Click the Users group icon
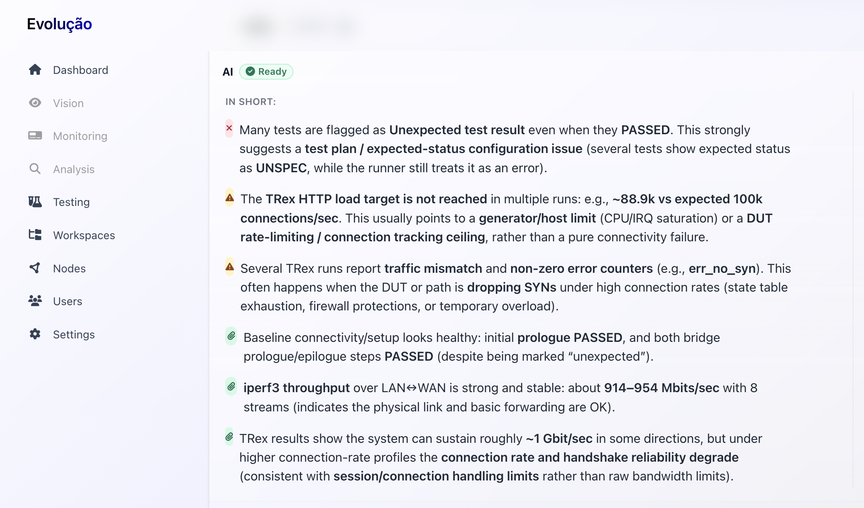 pos(35,301)
